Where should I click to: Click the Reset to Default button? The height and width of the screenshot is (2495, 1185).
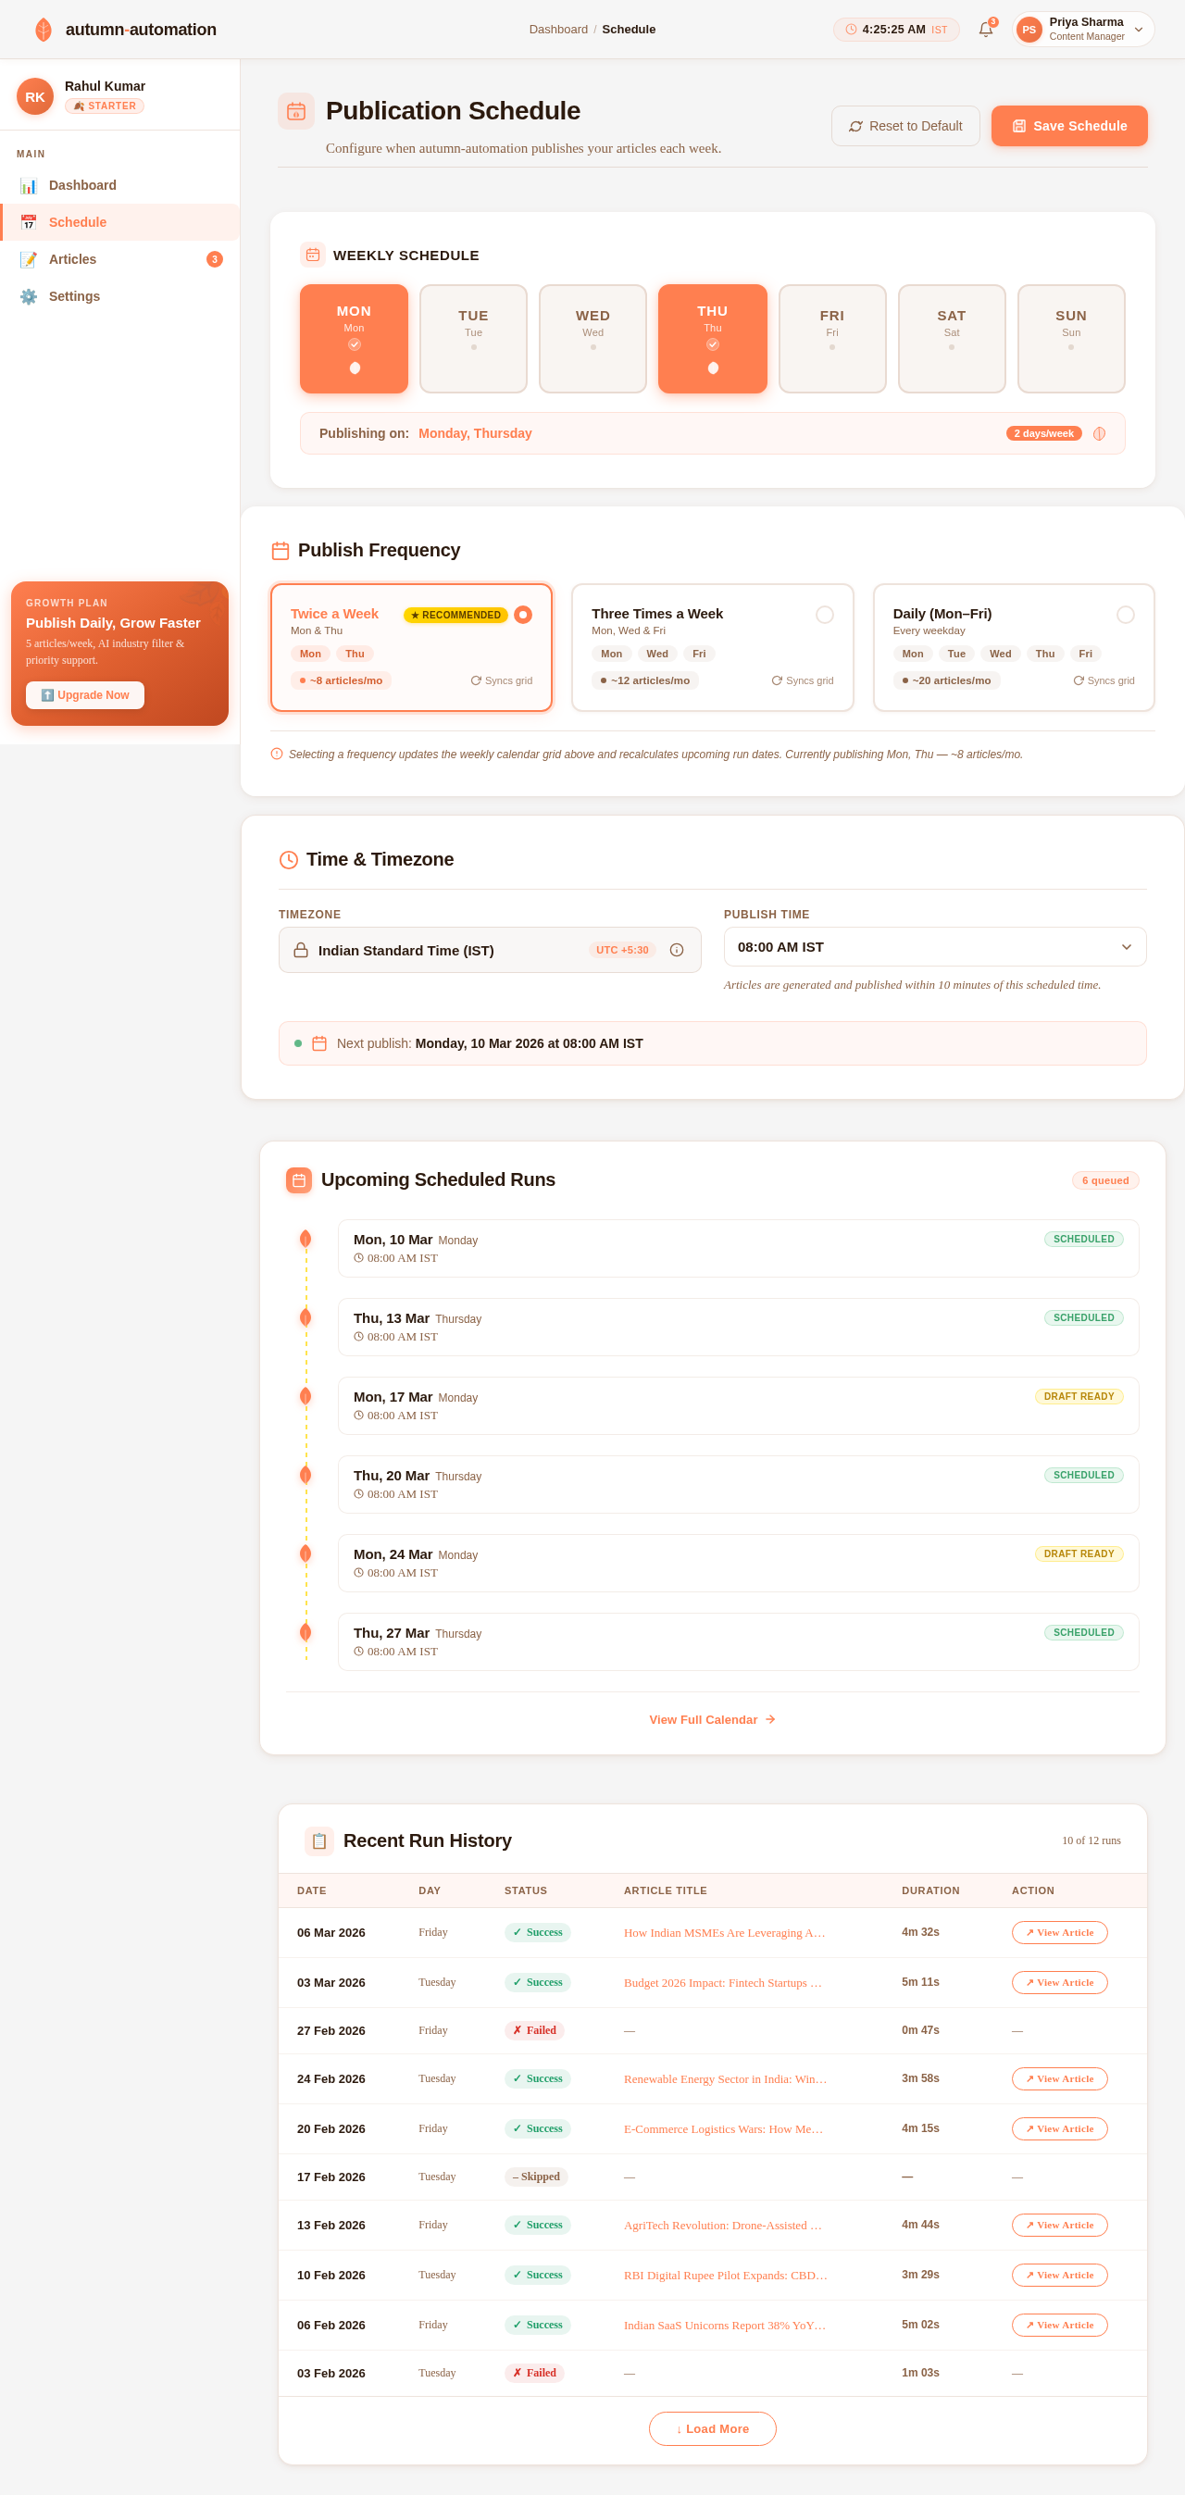pos(905,126)
